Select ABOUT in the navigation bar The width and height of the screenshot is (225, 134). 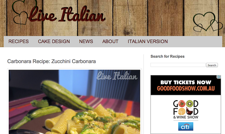[x=110, y=42]
